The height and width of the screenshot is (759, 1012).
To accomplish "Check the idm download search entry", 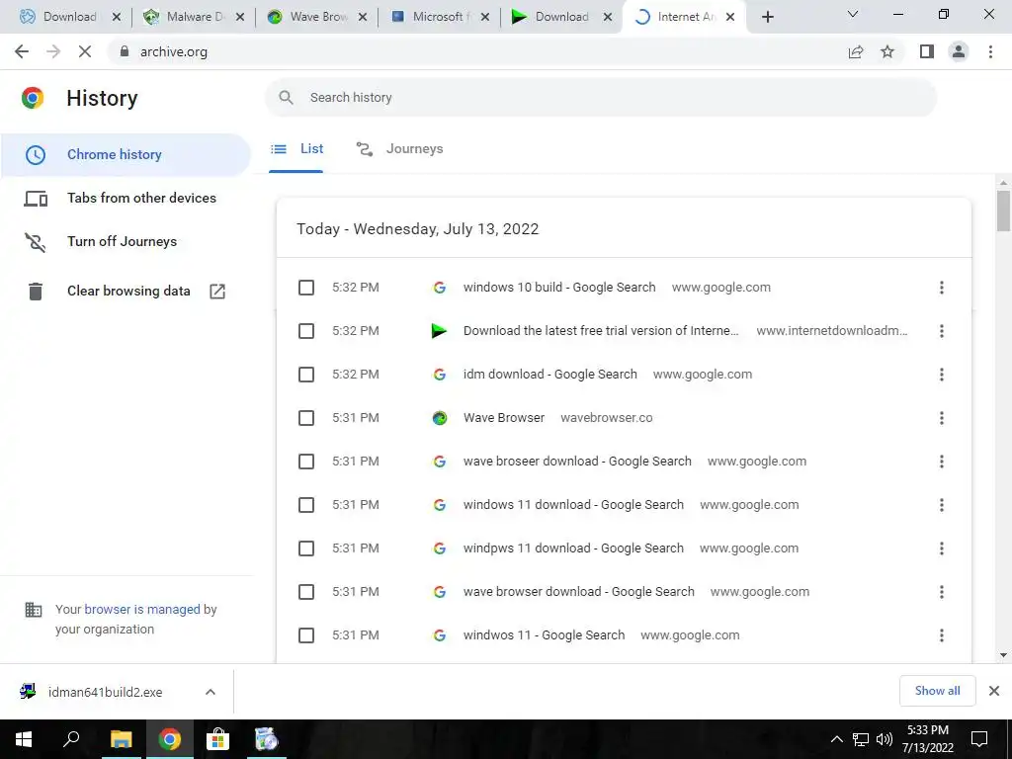I will click(x=306, y=375).
